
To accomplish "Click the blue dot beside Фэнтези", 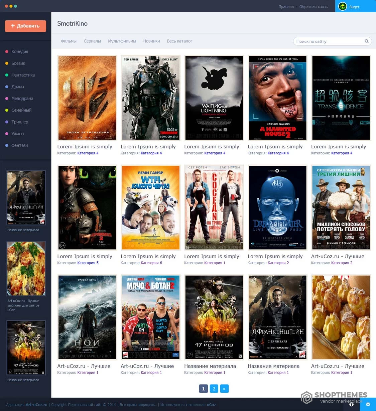I will 7,145.
